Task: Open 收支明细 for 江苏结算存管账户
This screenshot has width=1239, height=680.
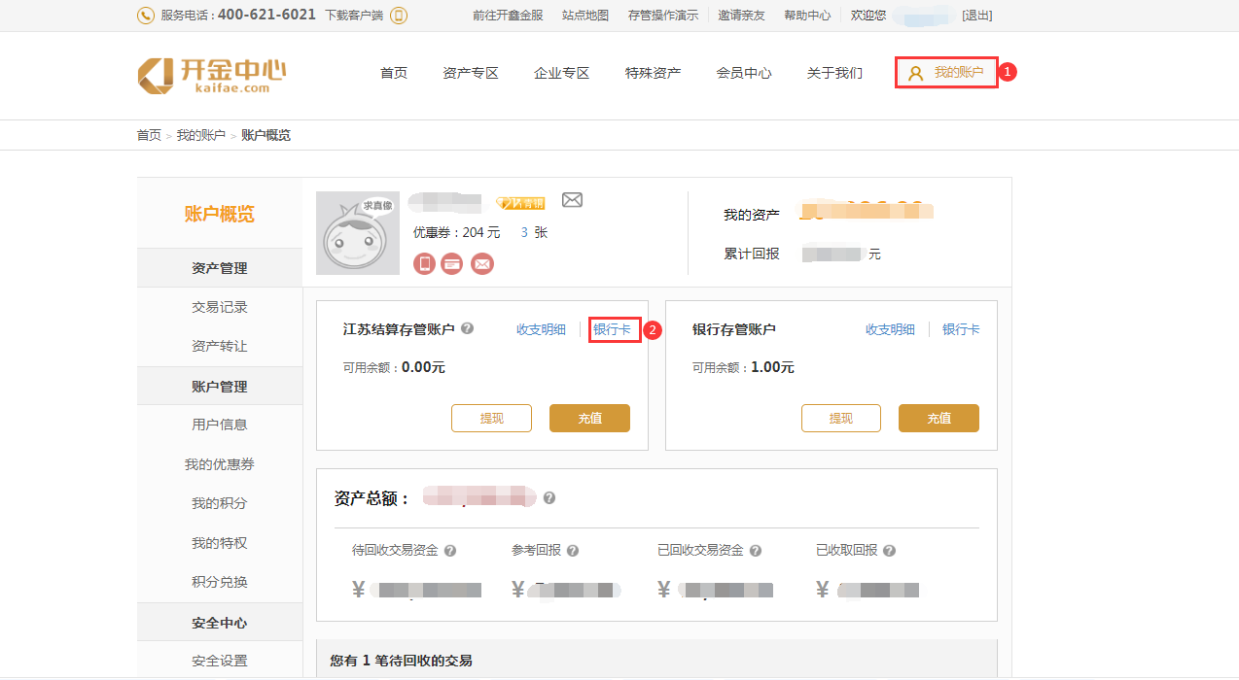Action: [541, 329]
